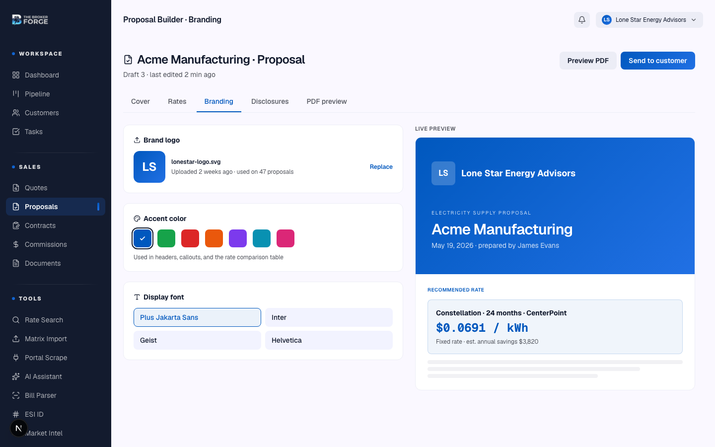The height and width of the screenshot is (447, 715).
Task: Open the notifications bell
Action: (x=582, y=20)
